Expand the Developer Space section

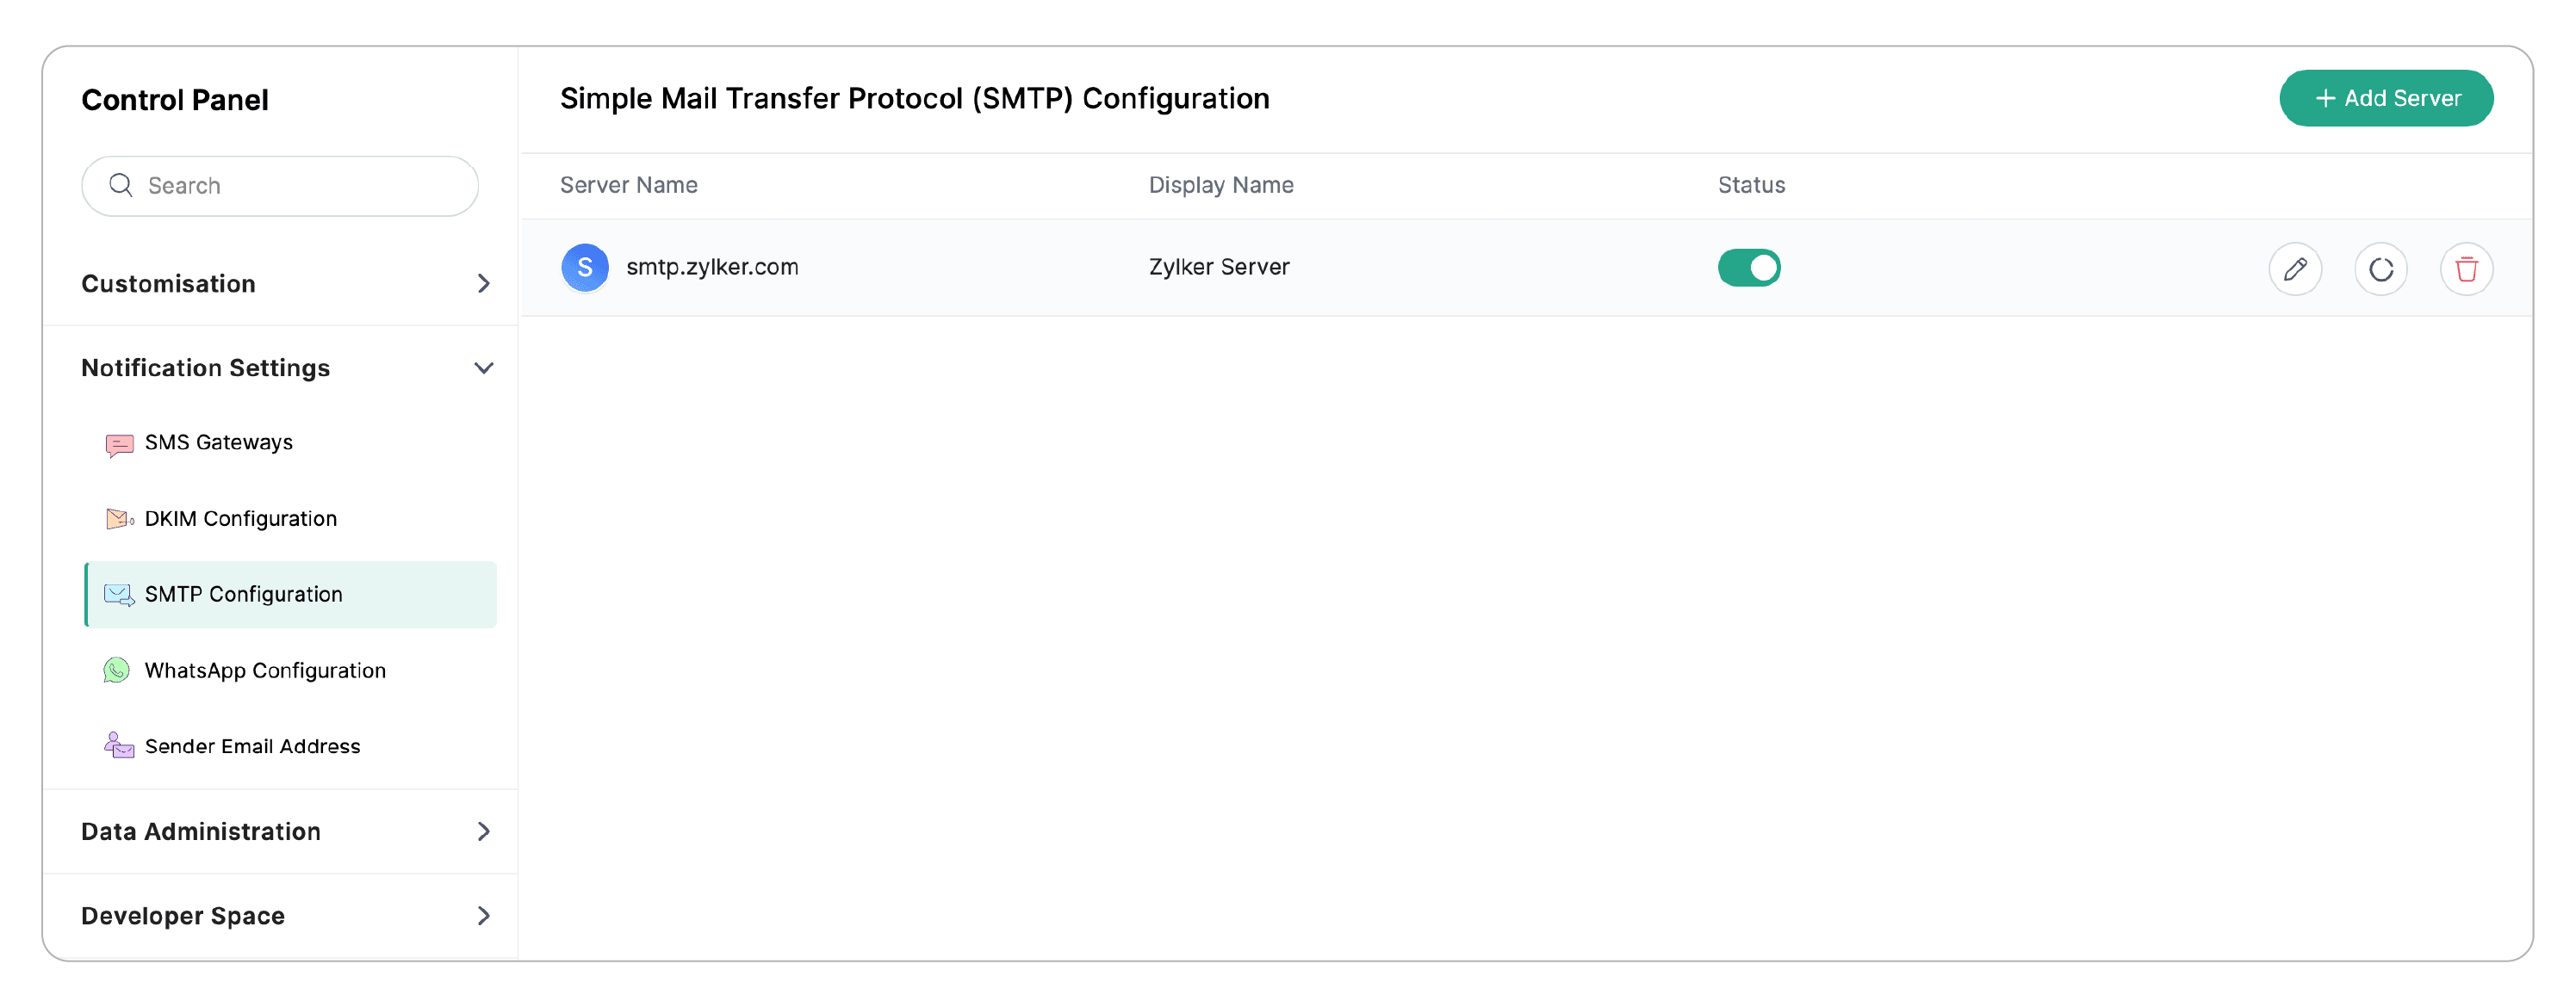(483, 915)
